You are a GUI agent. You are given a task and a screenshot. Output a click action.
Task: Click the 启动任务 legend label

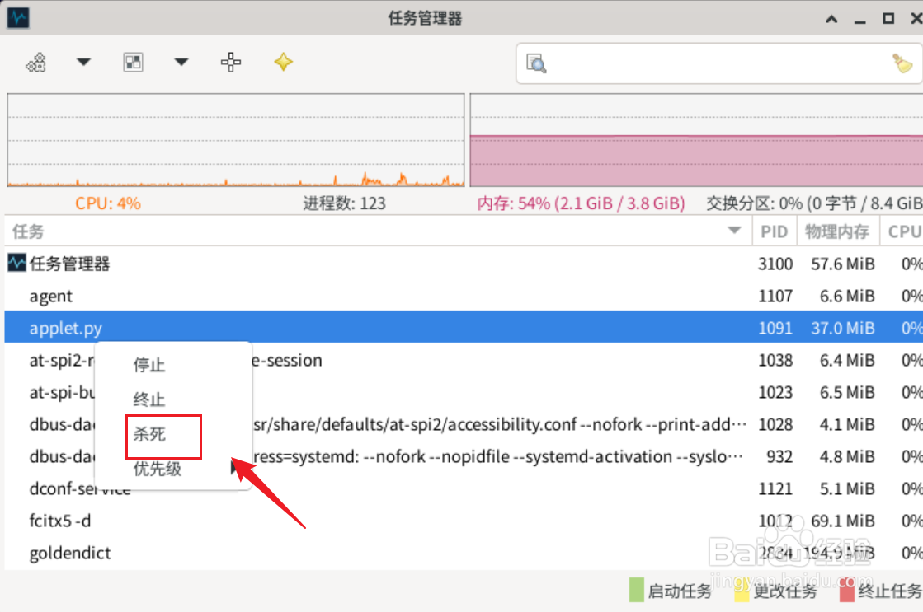tap(680, 591)
